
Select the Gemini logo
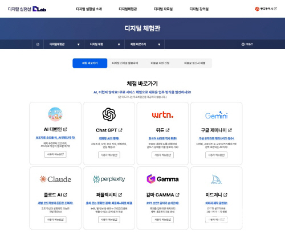216,115
